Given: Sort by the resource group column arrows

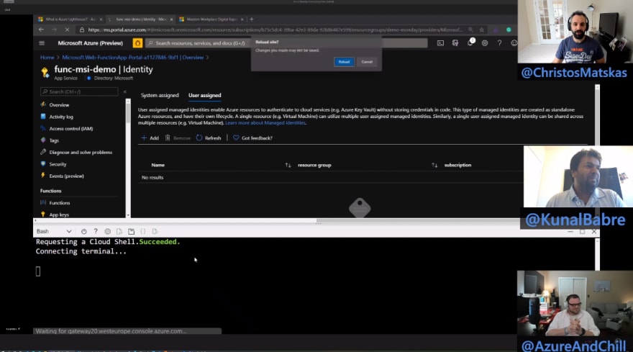Looking at the screenshot, I should click(434, 165).
